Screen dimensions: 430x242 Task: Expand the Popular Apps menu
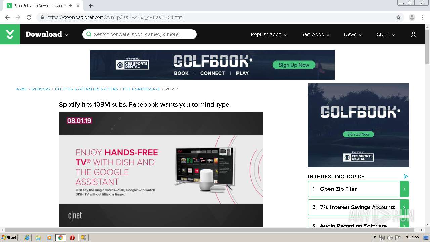pyautogui.click(x=268, y=34)
